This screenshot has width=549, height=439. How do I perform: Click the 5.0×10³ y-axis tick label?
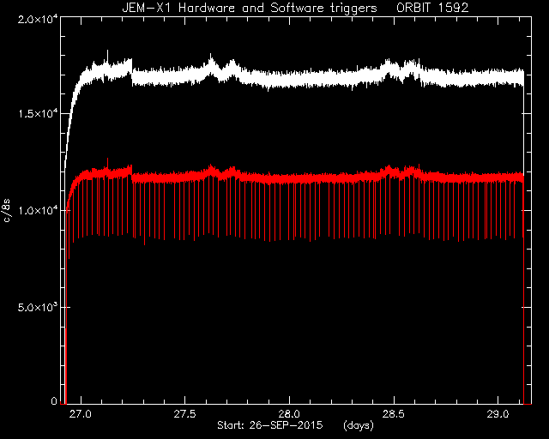38,307
